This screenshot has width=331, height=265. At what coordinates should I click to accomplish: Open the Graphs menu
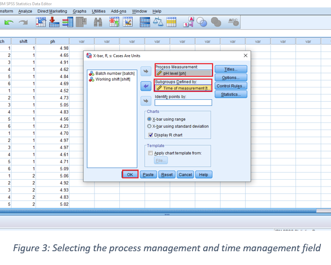click(x=80, y=11)
